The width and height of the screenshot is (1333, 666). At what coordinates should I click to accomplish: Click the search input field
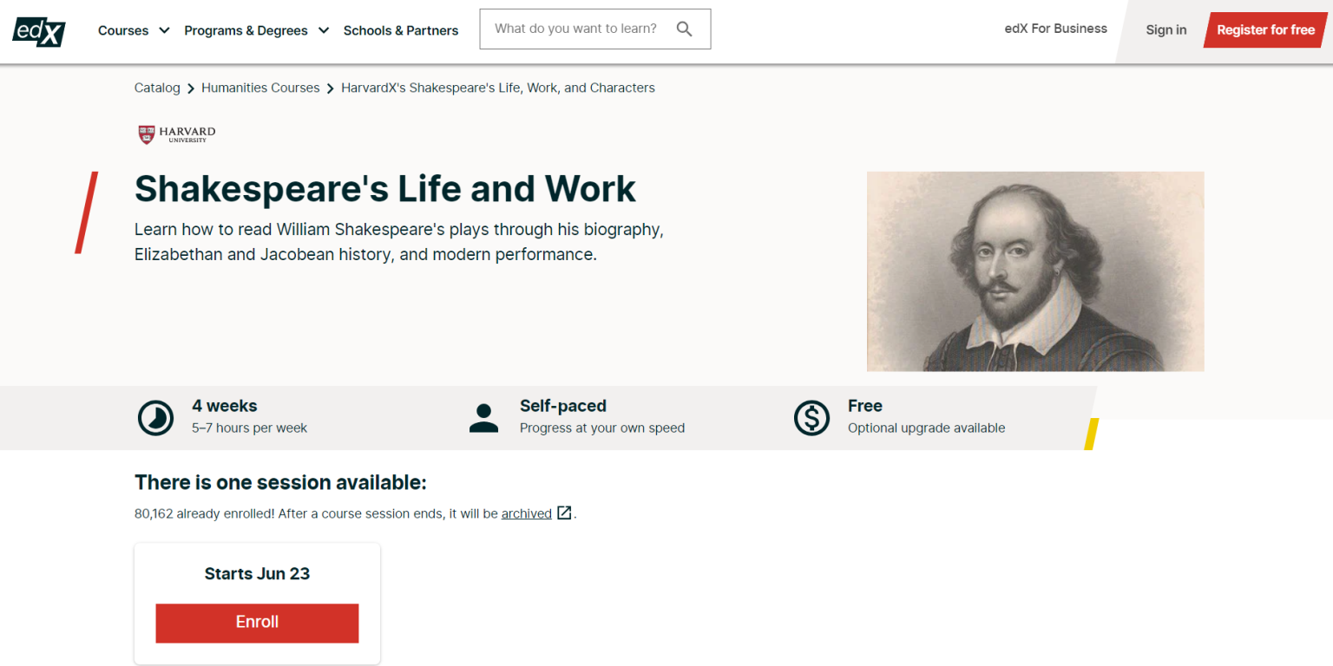click(575, 29)
